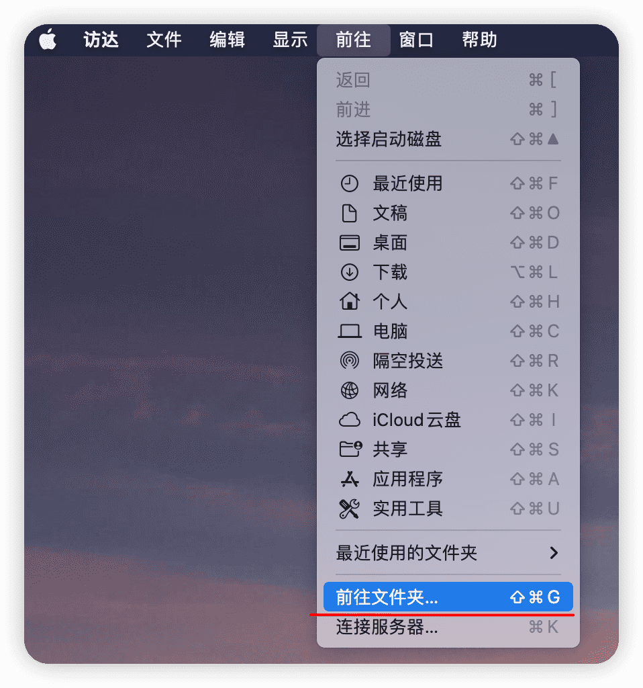This screenshot has height=688, width=643.
Task: Click the desktop icon beside 桌面
Action: tap(349, 243)
